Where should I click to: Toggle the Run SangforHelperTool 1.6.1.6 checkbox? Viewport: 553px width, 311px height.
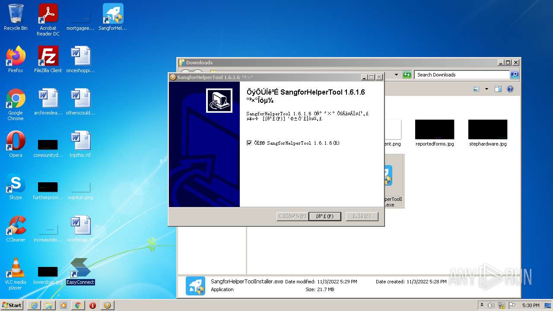[x=249, y=143]
